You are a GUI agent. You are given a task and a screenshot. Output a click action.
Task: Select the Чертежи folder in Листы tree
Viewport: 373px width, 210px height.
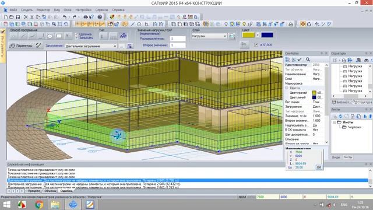pos(352,127)
